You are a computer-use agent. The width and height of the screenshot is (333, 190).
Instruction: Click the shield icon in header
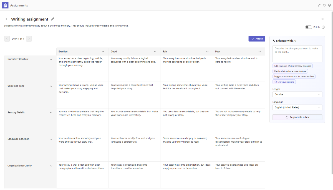pos(329,5)
